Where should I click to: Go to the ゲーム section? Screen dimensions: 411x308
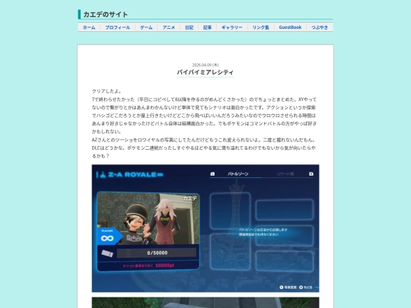[146, 27]
